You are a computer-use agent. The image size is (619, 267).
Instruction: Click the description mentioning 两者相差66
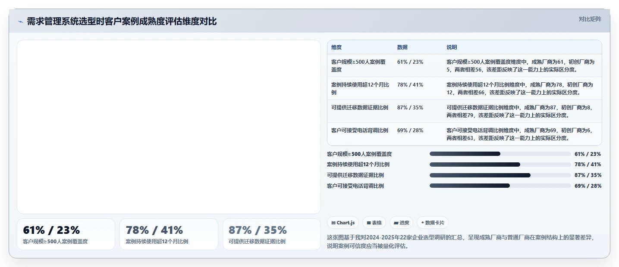(x=521, y=88)
